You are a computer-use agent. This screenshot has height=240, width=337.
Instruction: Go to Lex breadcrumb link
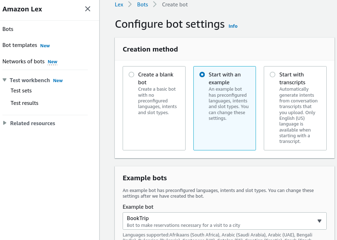[x=119, y=5]
